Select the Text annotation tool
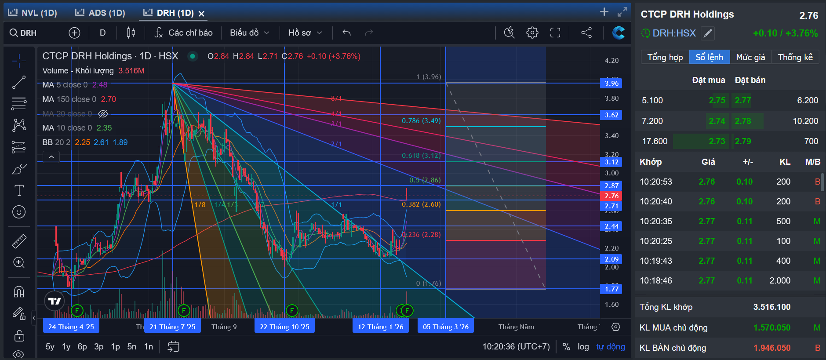The image size is (826, 360). [x=19, y=190]
